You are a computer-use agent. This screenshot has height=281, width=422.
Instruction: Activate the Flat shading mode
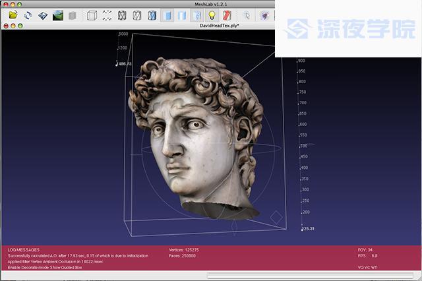[167, 15]
